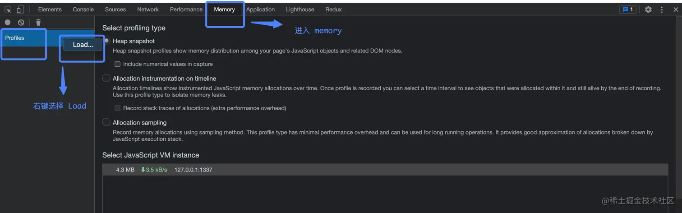This screenshot has width=682, height=213.
Task: Select the 127.0.0.1:1337 VM instance row
Action: tap(193, 170)
